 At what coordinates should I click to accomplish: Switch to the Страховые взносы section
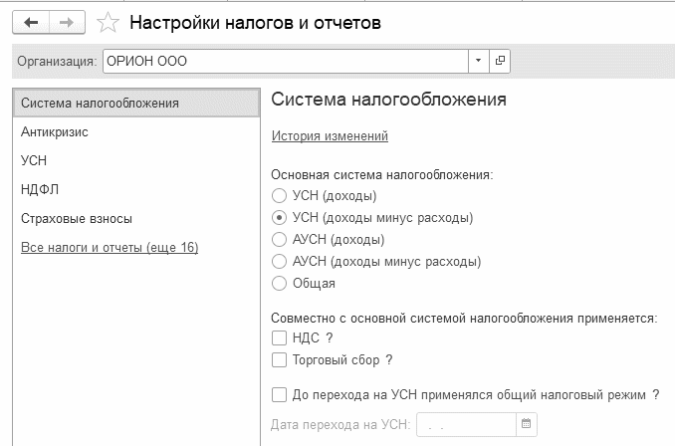click(x=76, y=218)
